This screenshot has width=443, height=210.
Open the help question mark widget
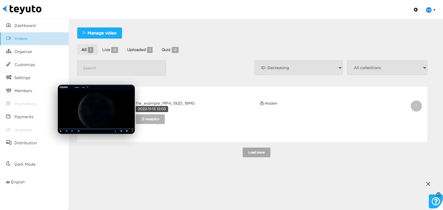(435, 201)
